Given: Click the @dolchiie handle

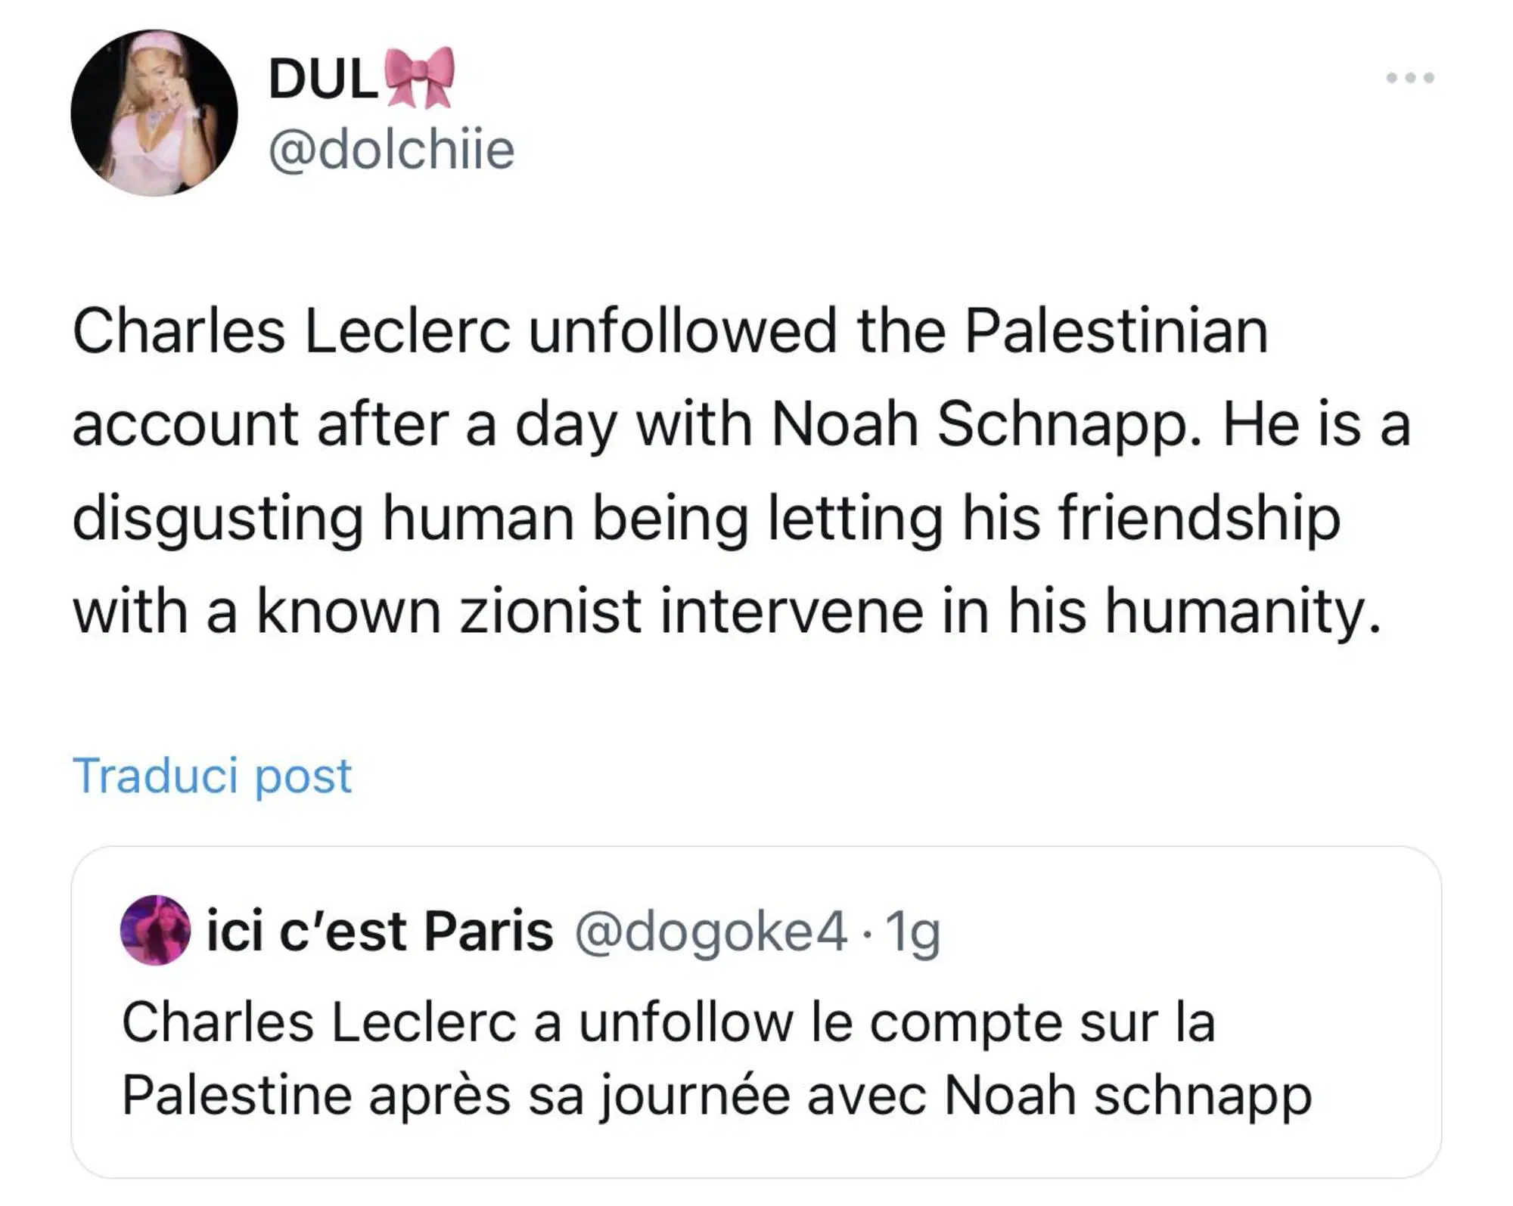Looking at the screenshot, I should 391,150.
